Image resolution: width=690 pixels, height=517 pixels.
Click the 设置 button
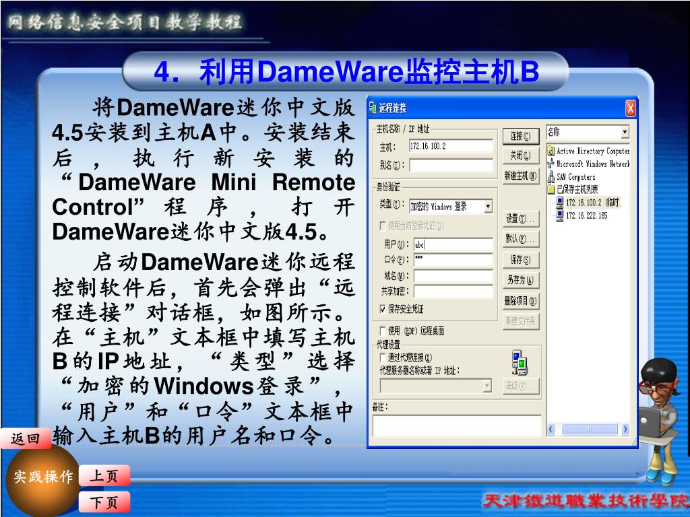pos(521,219)
